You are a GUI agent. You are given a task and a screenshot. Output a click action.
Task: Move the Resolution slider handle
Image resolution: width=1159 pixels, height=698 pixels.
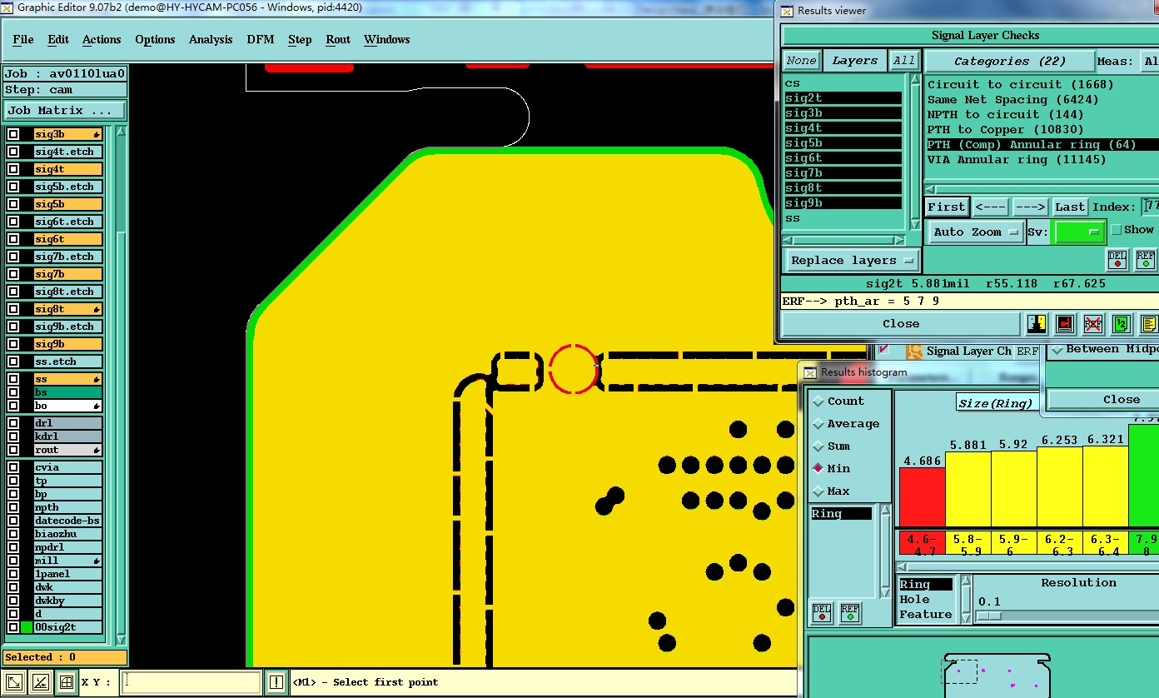click(x=988, y=616)
